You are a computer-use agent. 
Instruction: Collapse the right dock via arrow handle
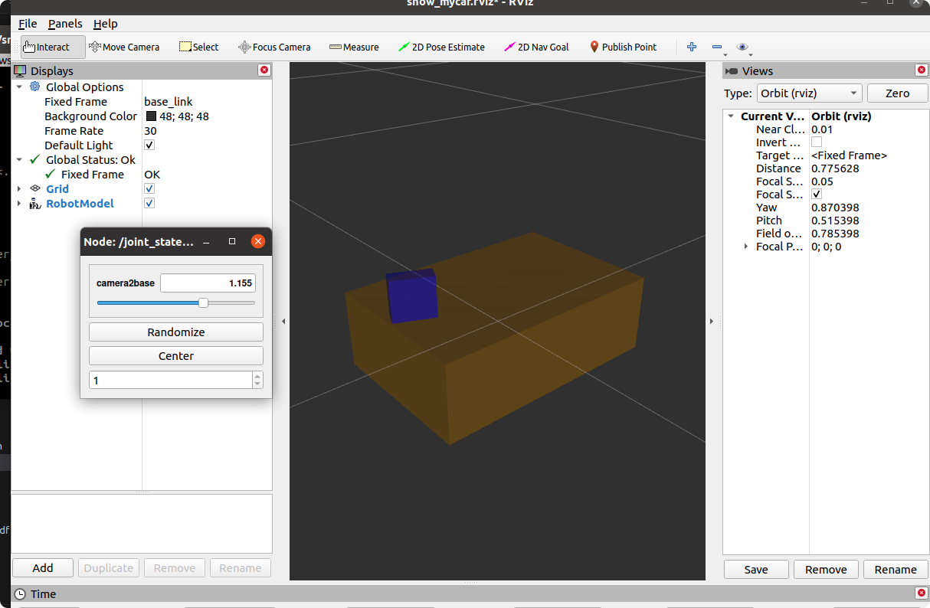pos(712,322)
